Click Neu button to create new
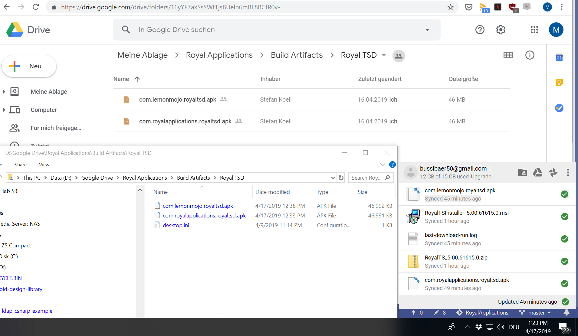The height and width of the screenshot is (336, 578). point(29,66)
